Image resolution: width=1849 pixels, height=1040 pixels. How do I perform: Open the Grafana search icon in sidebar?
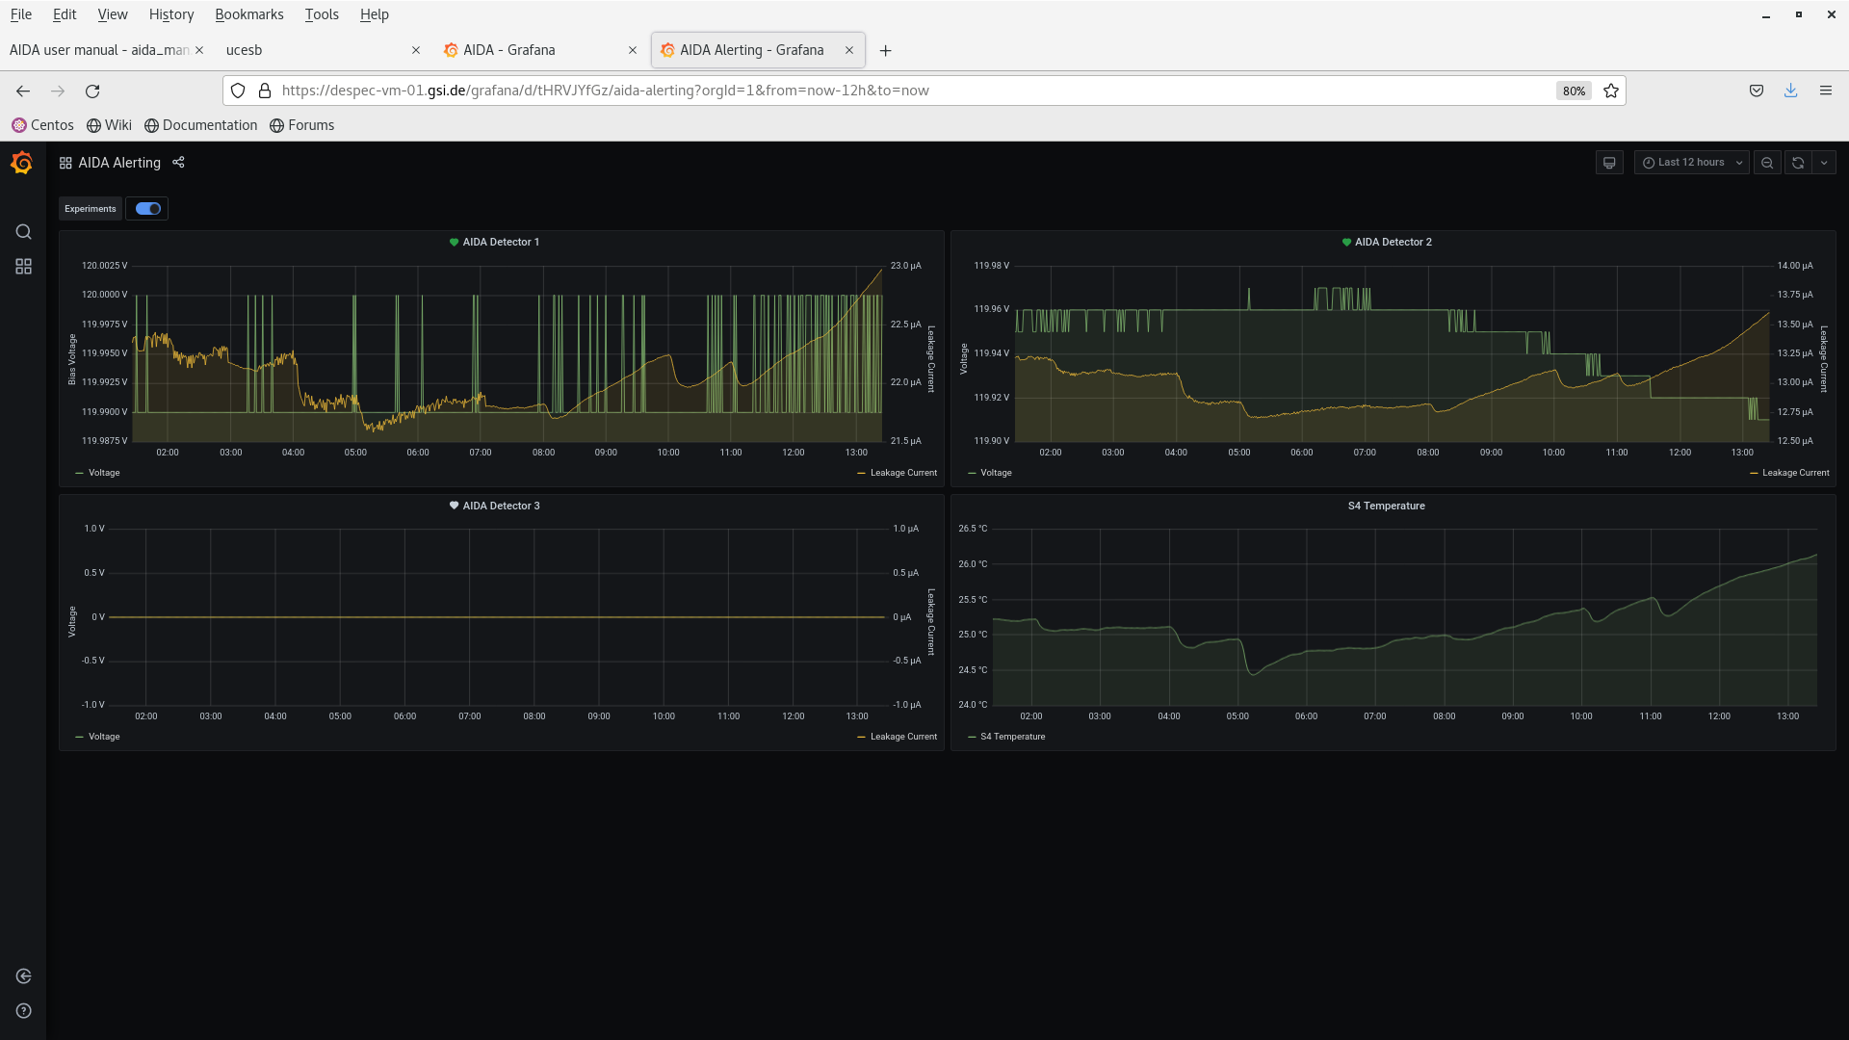[23, 232]
